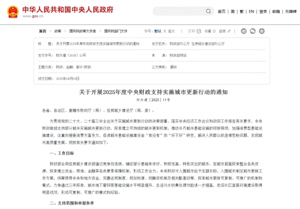
Task: Set font size to 大
Action: tap(164, 31)
